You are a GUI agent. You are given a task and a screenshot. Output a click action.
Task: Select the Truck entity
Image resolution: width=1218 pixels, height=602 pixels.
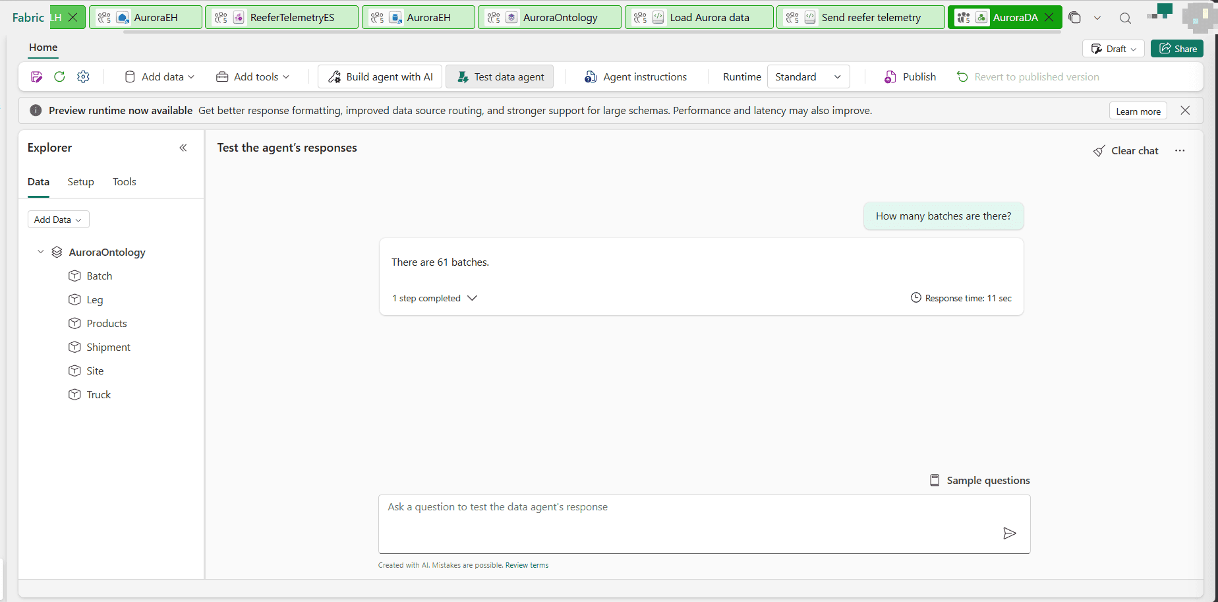click(x=99, y=395)
